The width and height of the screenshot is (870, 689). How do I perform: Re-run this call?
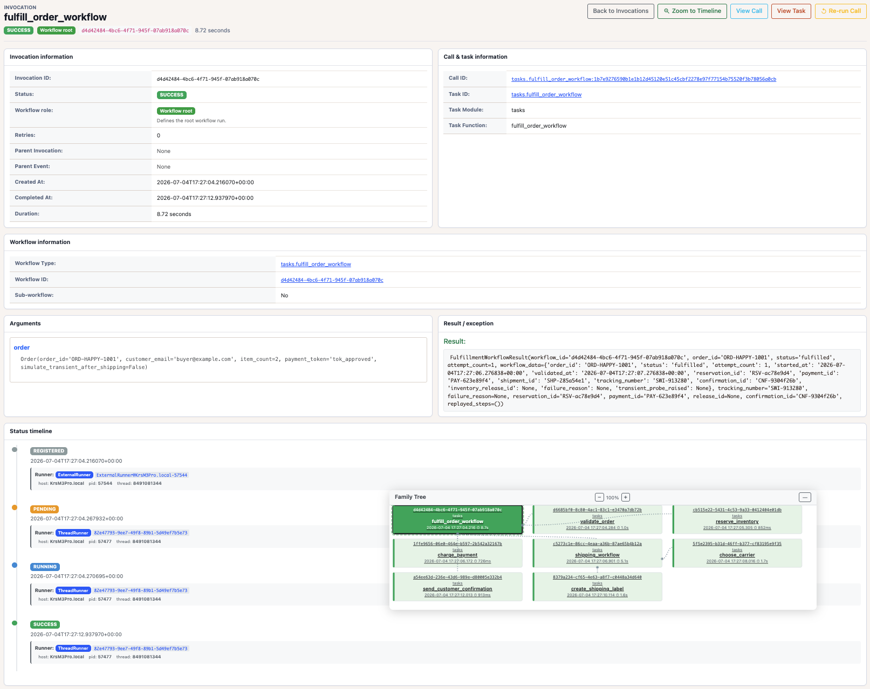(841, 11)
